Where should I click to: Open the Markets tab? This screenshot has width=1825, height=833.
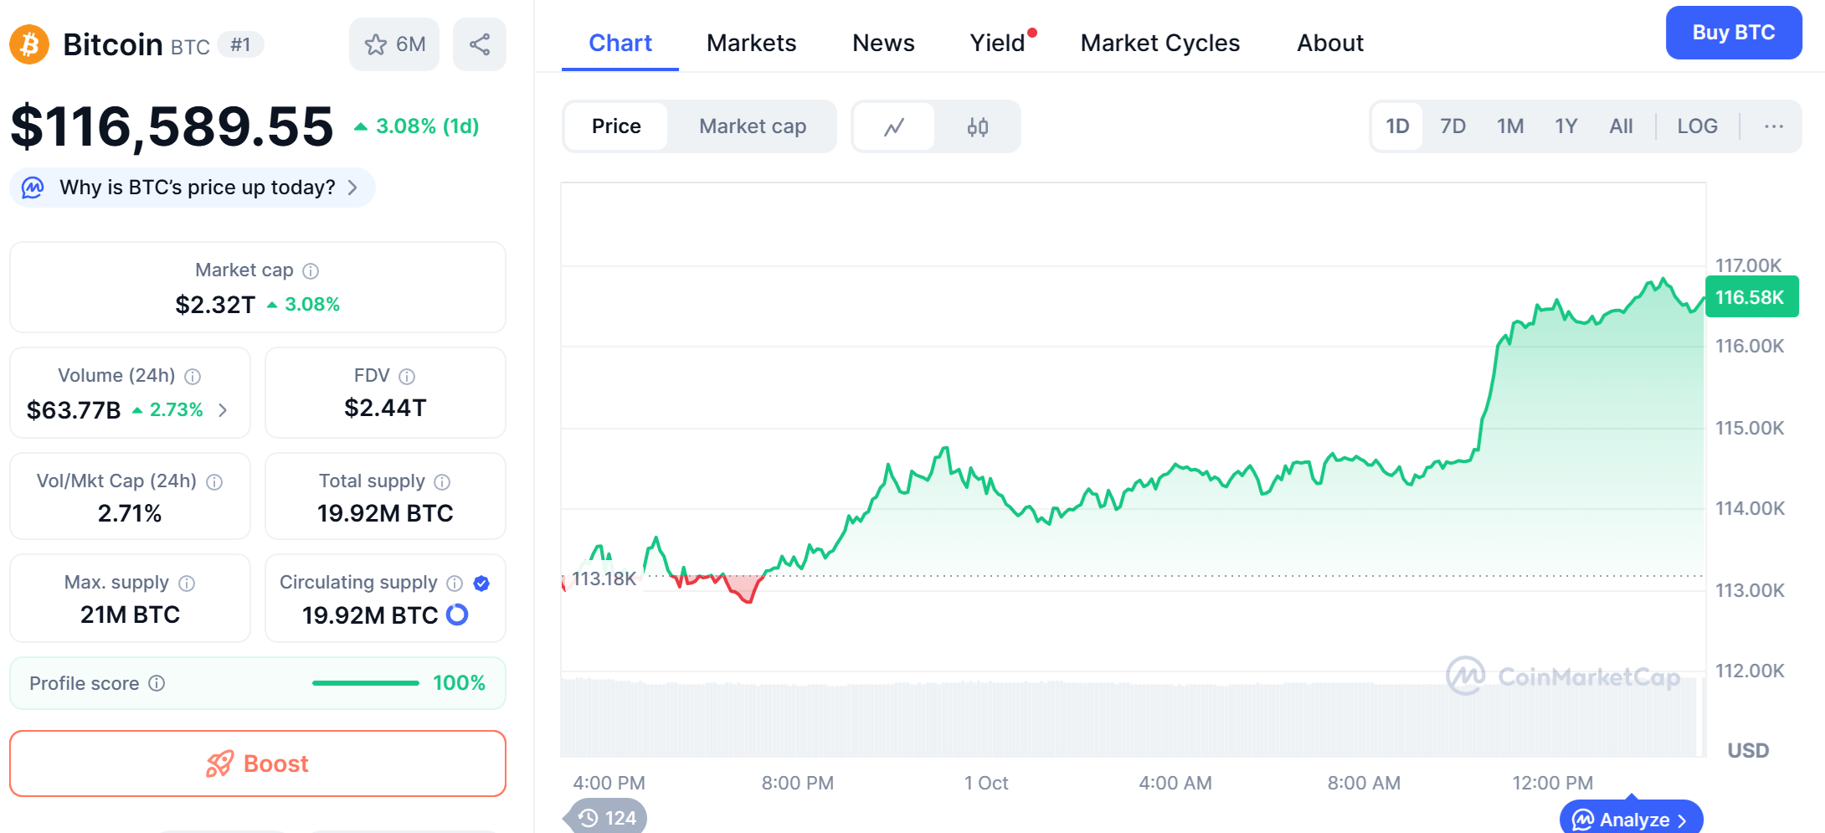(751, 43)
